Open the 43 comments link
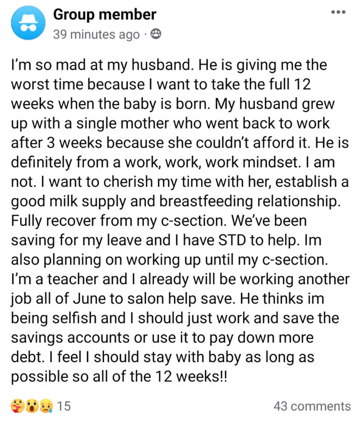This screenshot has width=362, height=424. point(312,406)
